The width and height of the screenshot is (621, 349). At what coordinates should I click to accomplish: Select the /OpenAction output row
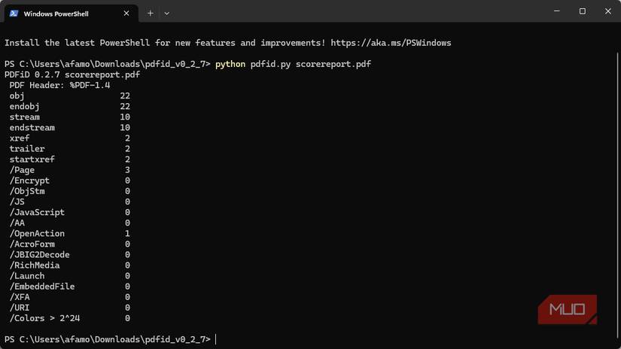click(38, 234)
